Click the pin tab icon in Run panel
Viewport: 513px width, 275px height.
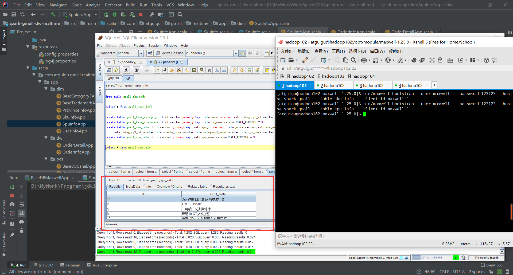12,235
